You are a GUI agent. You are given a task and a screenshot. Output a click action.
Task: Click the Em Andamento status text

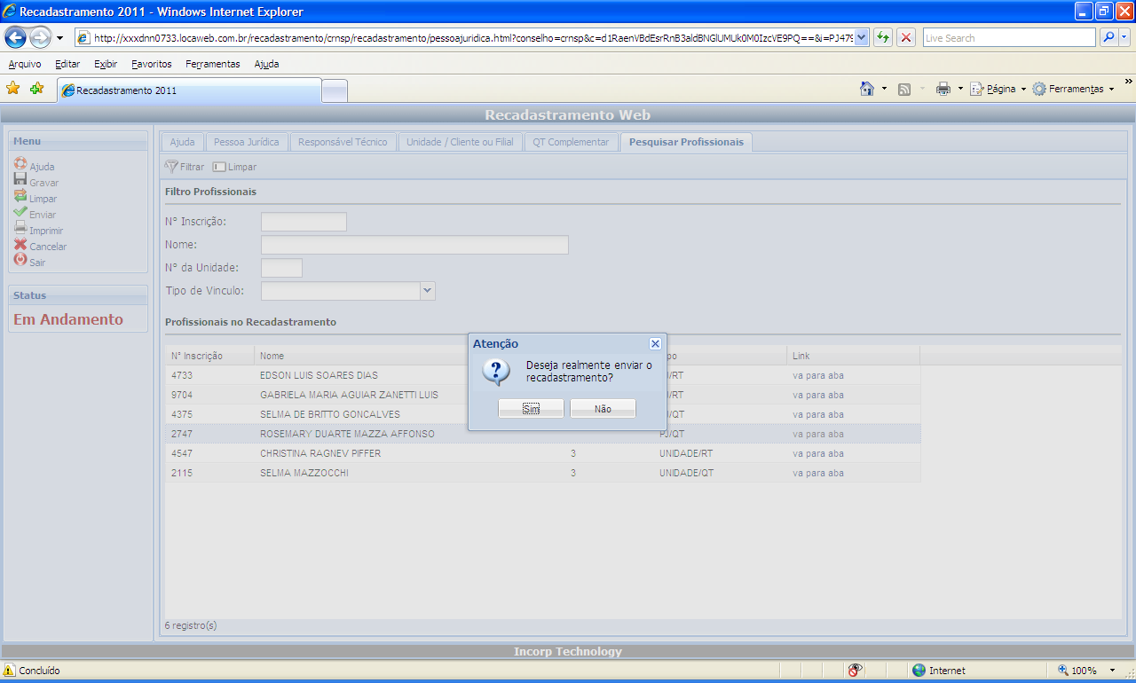click(x=68, y=319)
